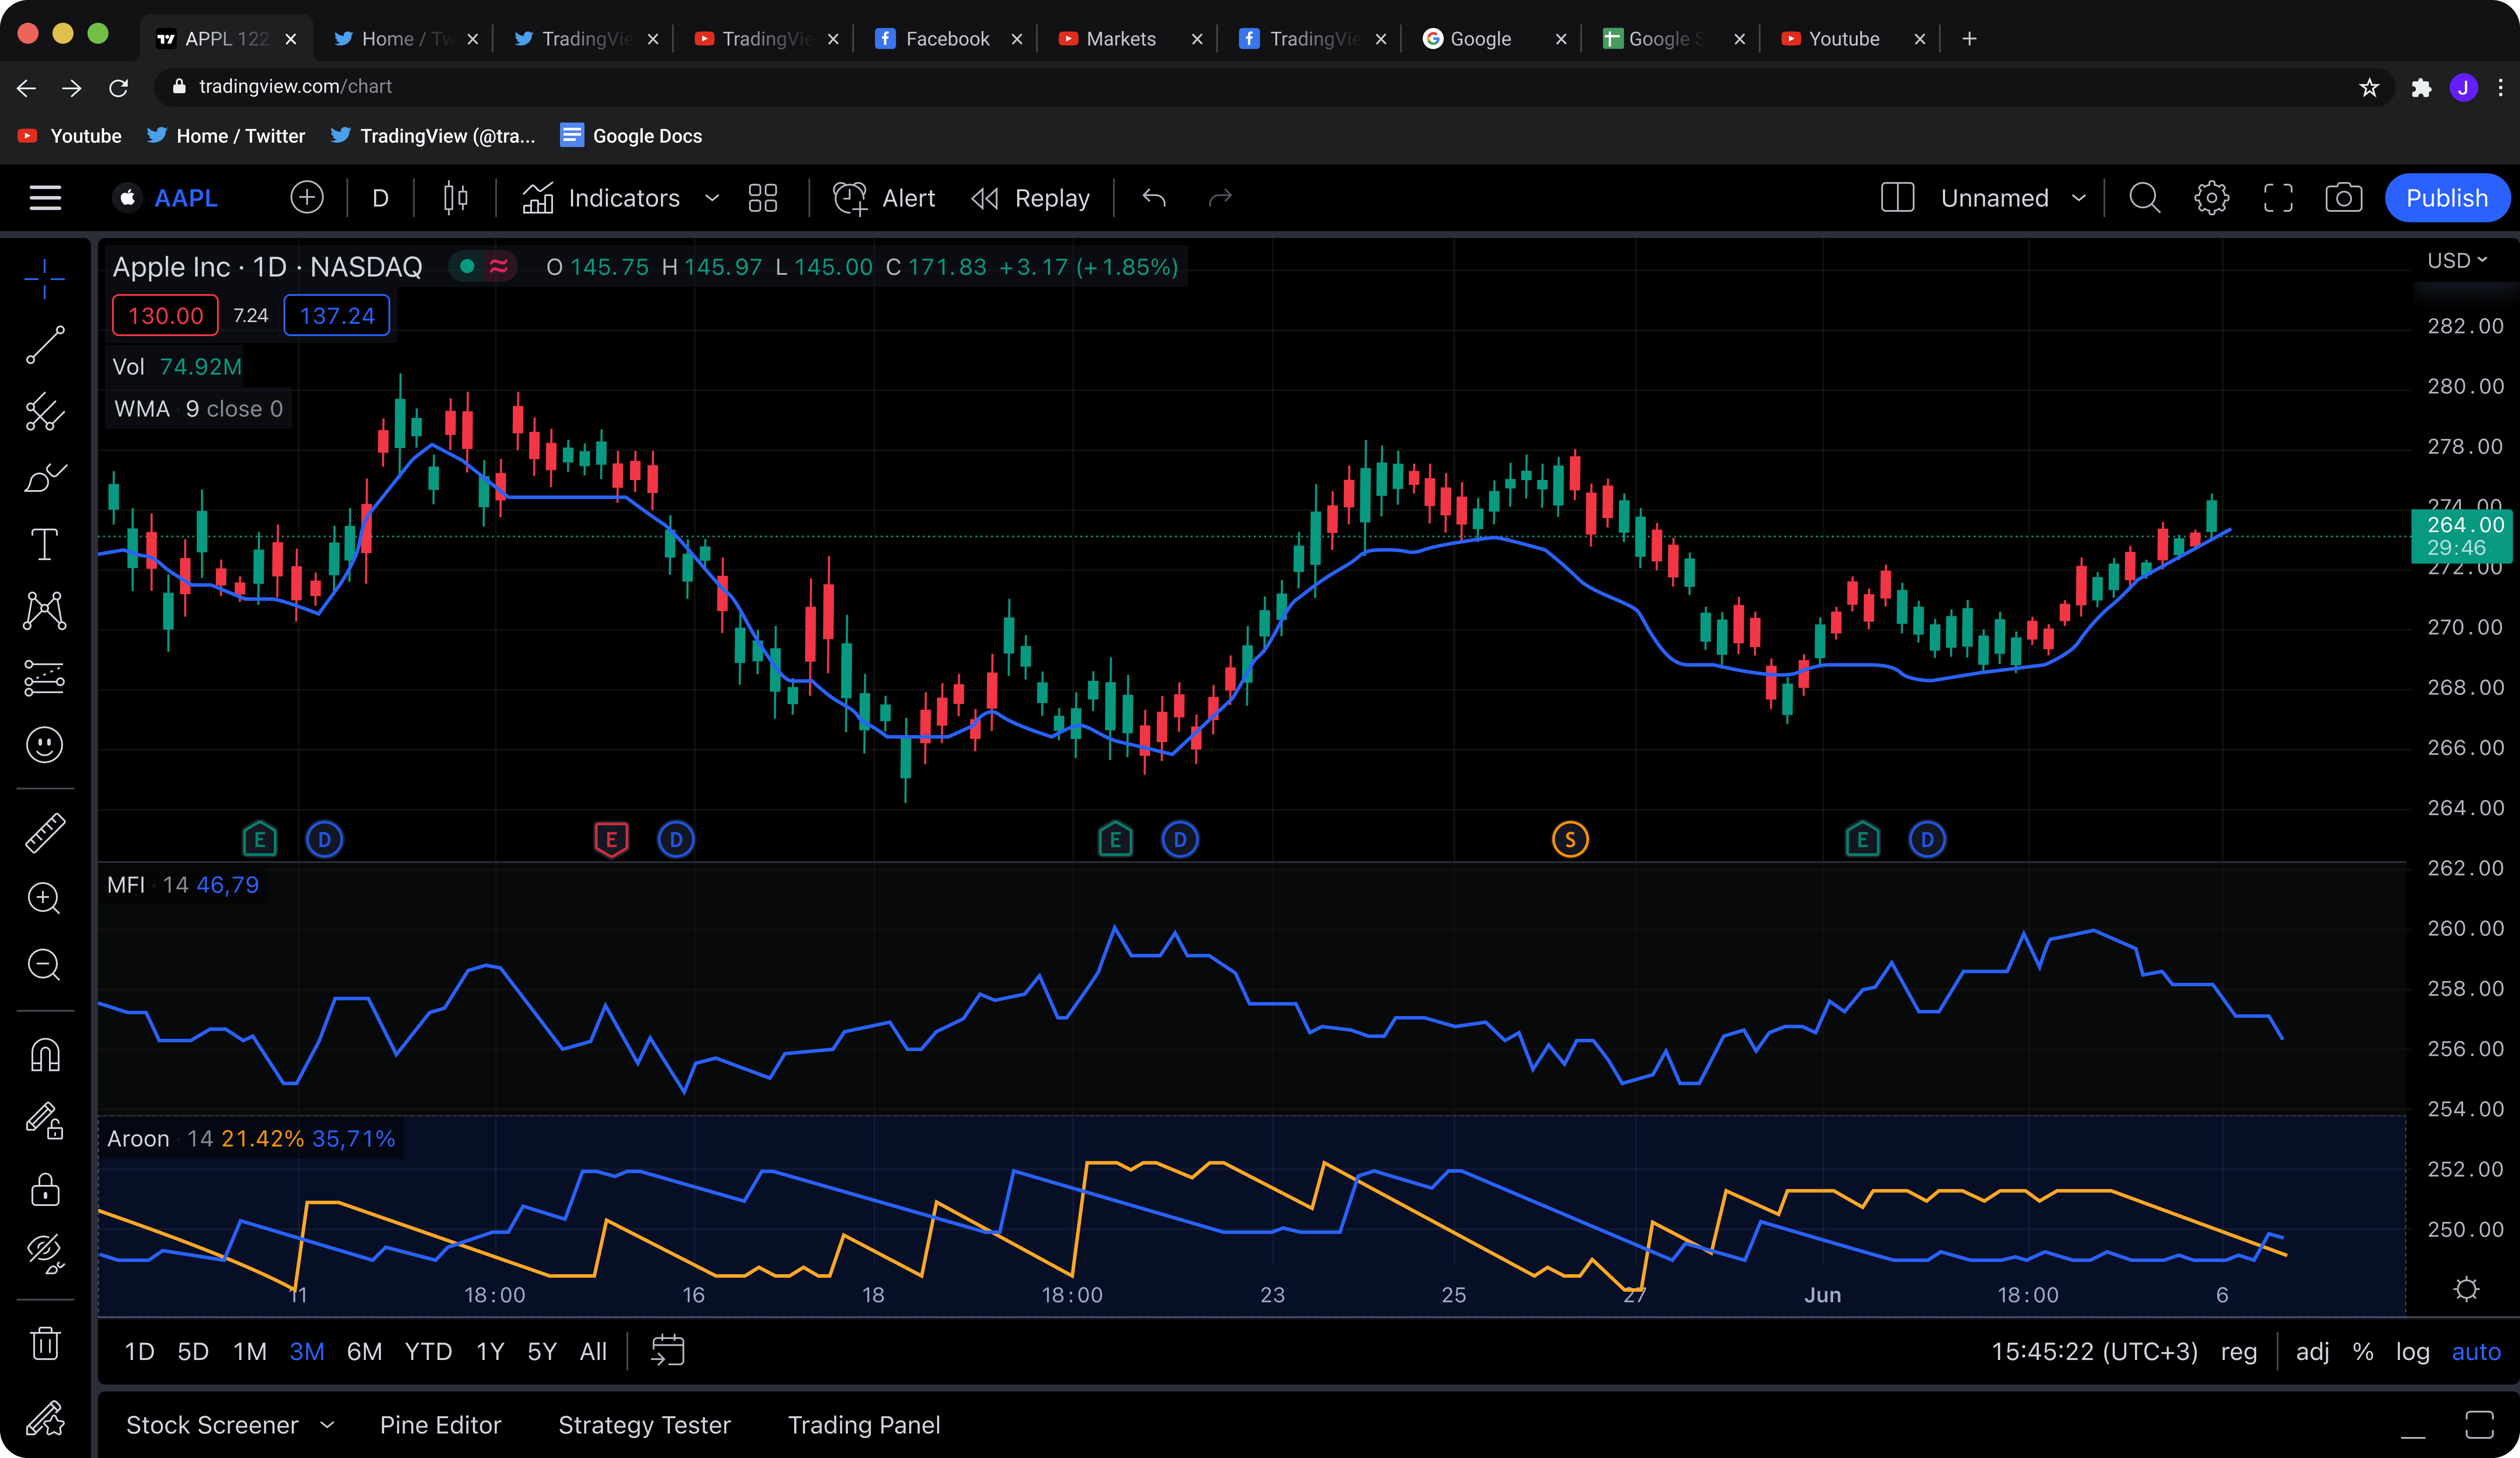Take a chart snapshot with the camera icon
Screen dimensions: 2520x1458
coord(2343,197)
